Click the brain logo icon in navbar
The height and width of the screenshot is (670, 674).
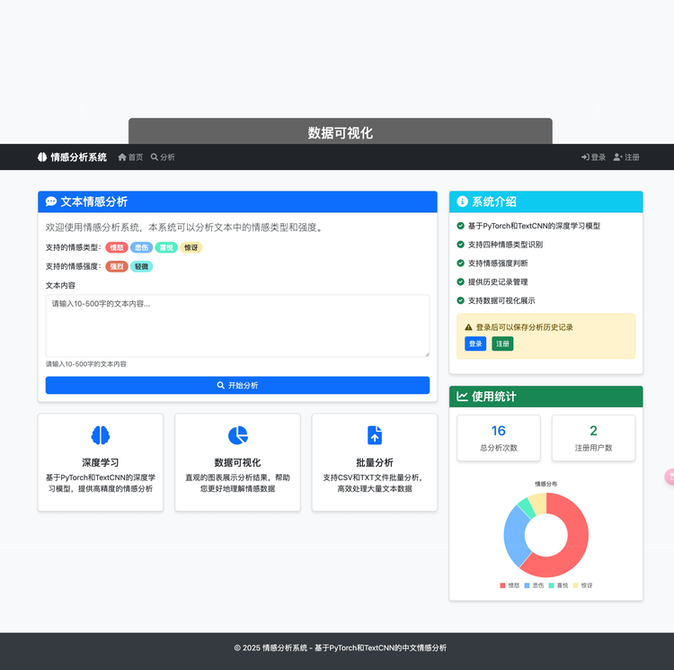(x=41, y=157)
